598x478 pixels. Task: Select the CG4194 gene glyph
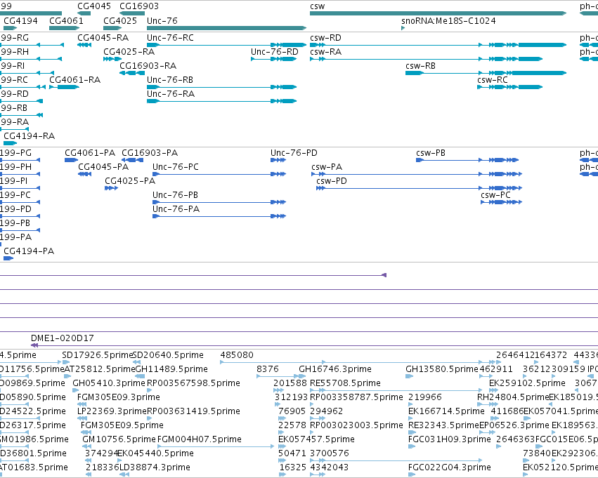click(11, 28)
